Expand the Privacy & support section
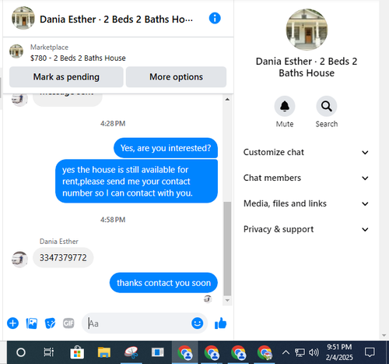Image resolution: width=389 pixels, height=364 pixels. (306, 229)
